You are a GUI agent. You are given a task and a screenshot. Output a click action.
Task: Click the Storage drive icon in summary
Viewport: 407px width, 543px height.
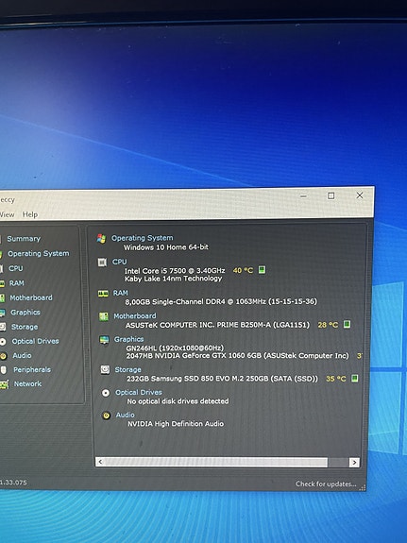[x=105, y=370]
